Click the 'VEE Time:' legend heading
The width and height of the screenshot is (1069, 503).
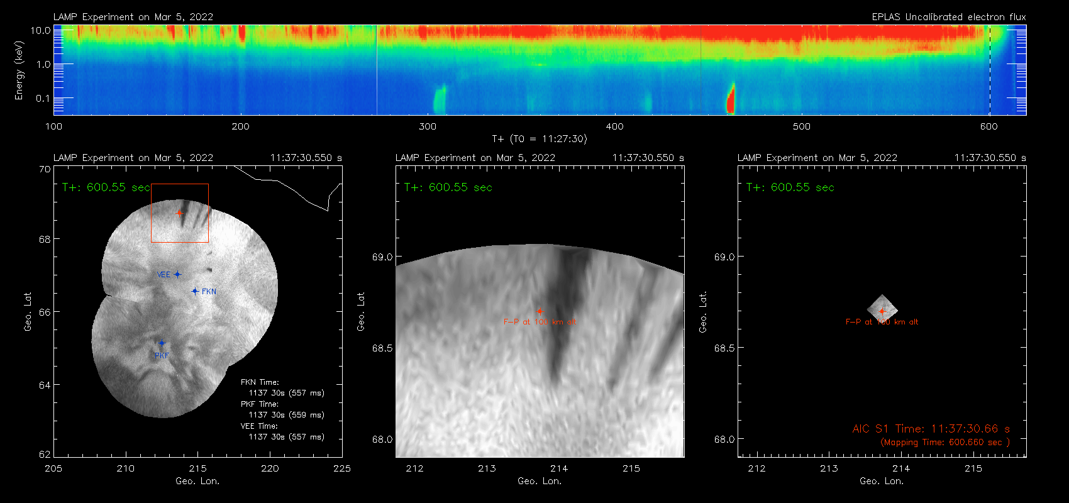coord(260,426)
